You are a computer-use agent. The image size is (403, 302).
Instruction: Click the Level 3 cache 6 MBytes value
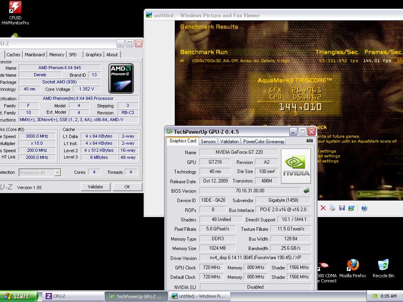tap(99, 157)
